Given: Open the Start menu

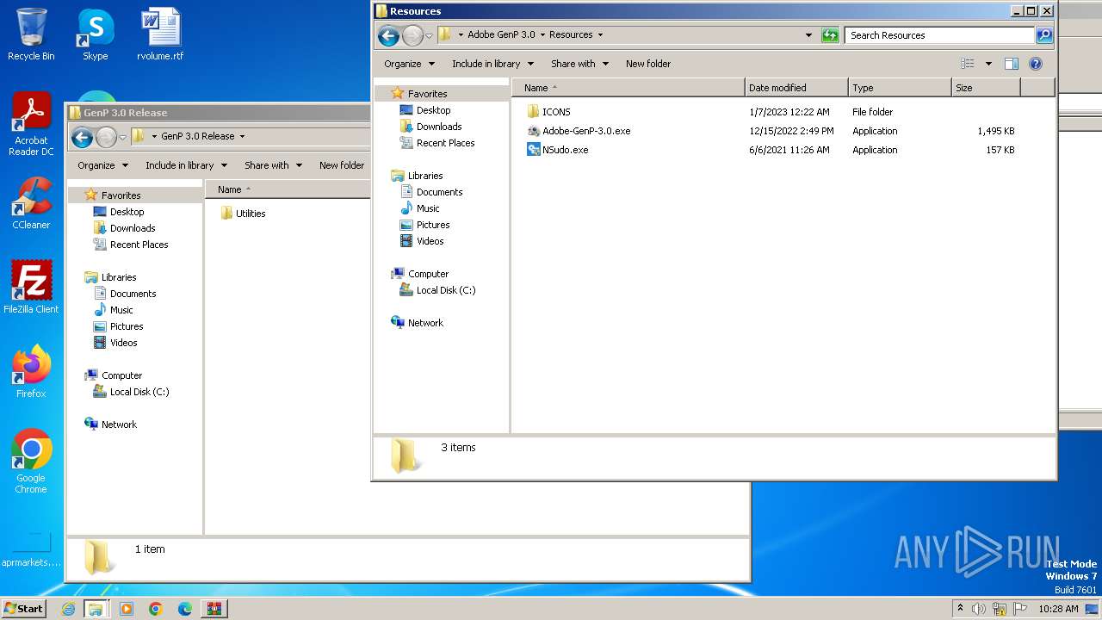Looking at the screenshot, I should pos(23,609).
